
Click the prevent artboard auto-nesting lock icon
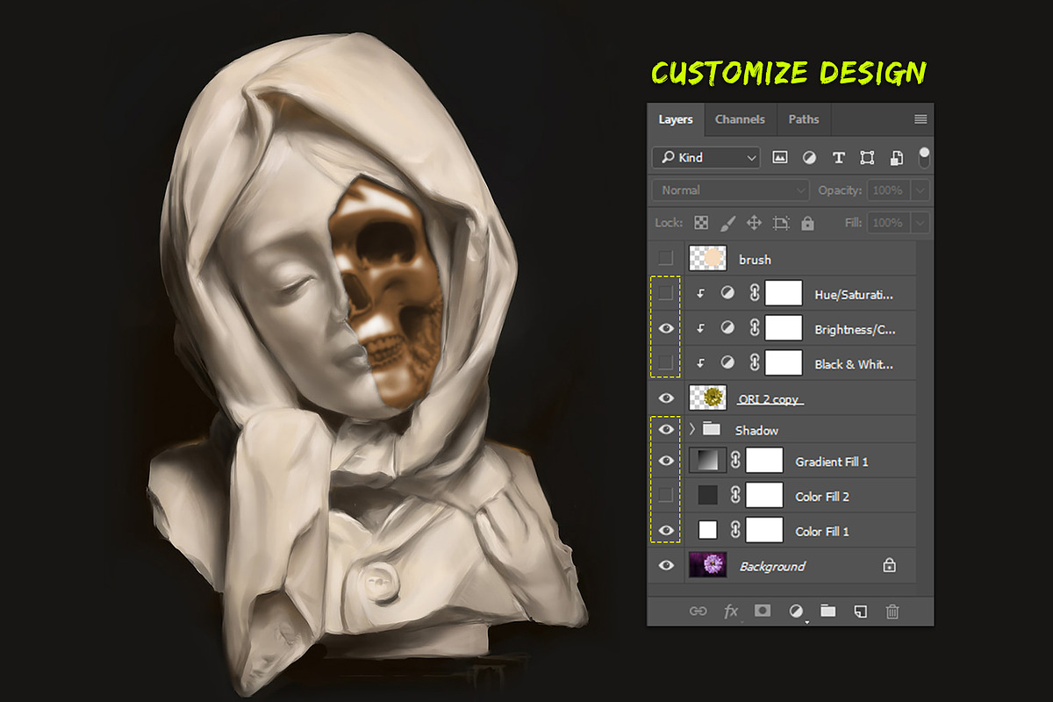(781, 223)
